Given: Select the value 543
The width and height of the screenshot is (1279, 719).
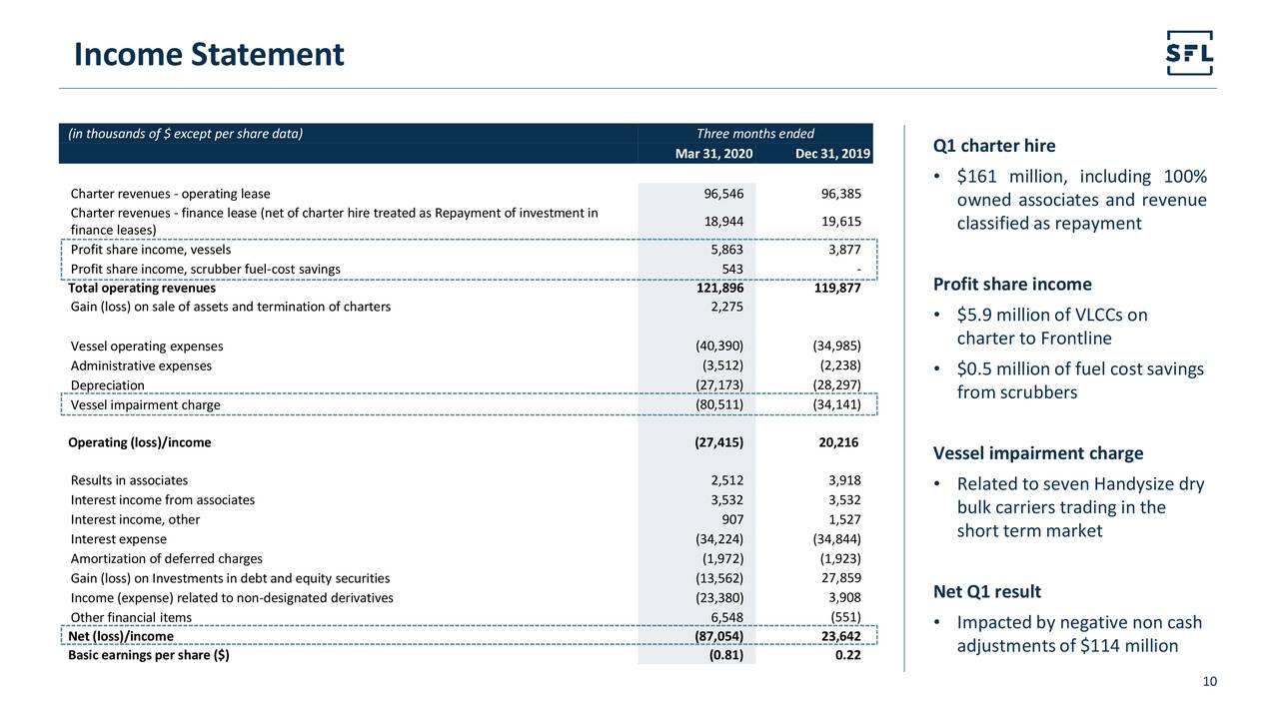Looking at the screenshot, I should (x=732, y=270).
